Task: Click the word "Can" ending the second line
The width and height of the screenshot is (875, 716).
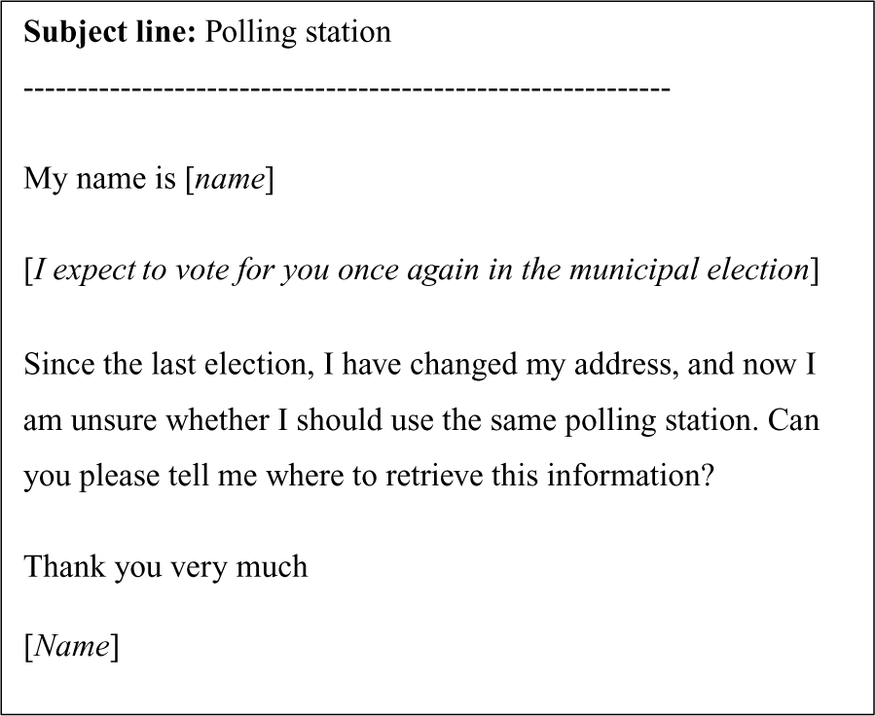Action: [x=794, y=421]
